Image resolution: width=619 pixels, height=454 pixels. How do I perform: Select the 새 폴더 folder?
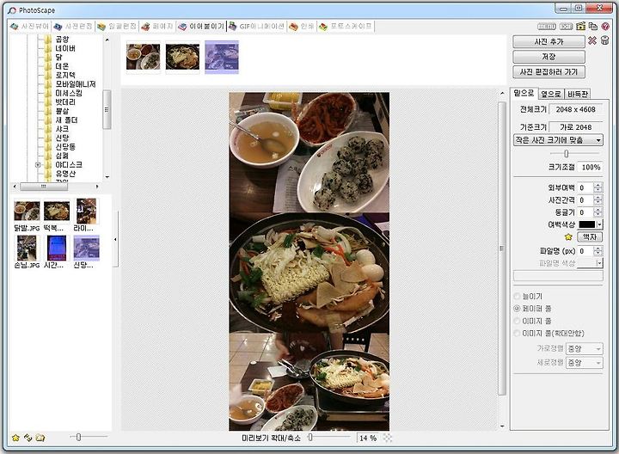66,120
